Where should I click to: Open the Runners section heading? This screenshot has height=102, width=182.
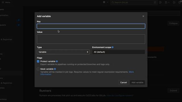(x=45, y=91)
